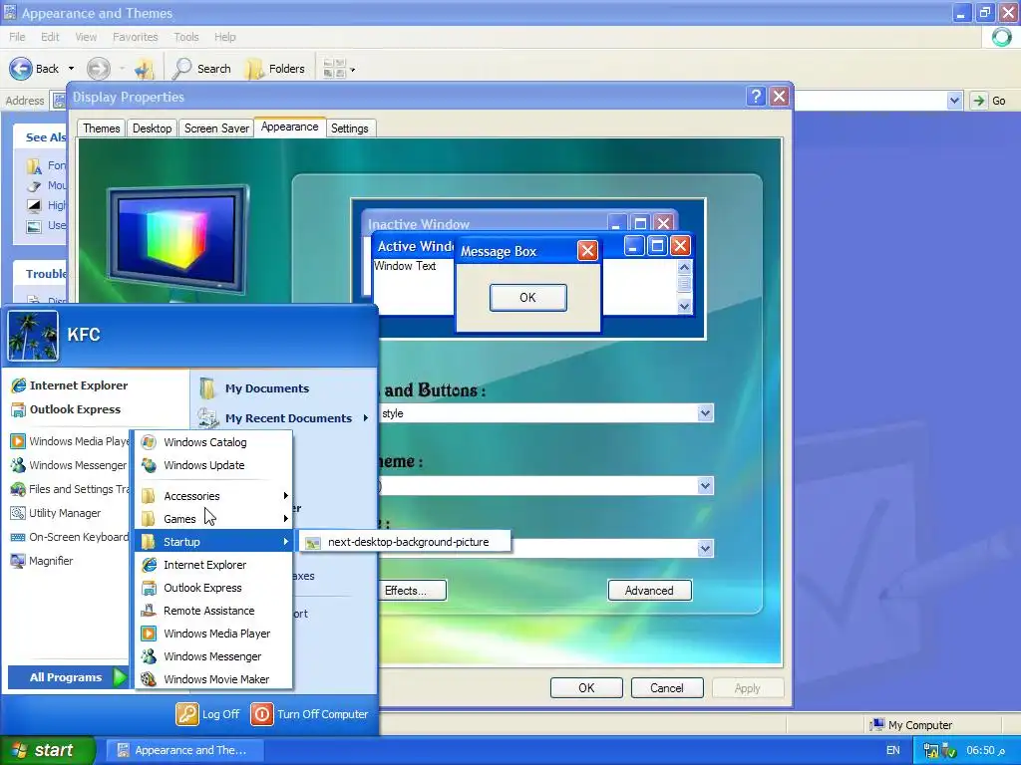This screenshot has height=765, width=1021.
Task: Click the Appearance and Themes taskbar button
Action: (x=184, y=750)
